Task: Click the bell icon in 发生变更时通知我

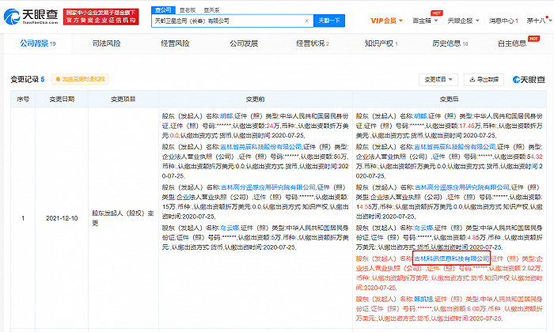Action: tap(58, 79)
